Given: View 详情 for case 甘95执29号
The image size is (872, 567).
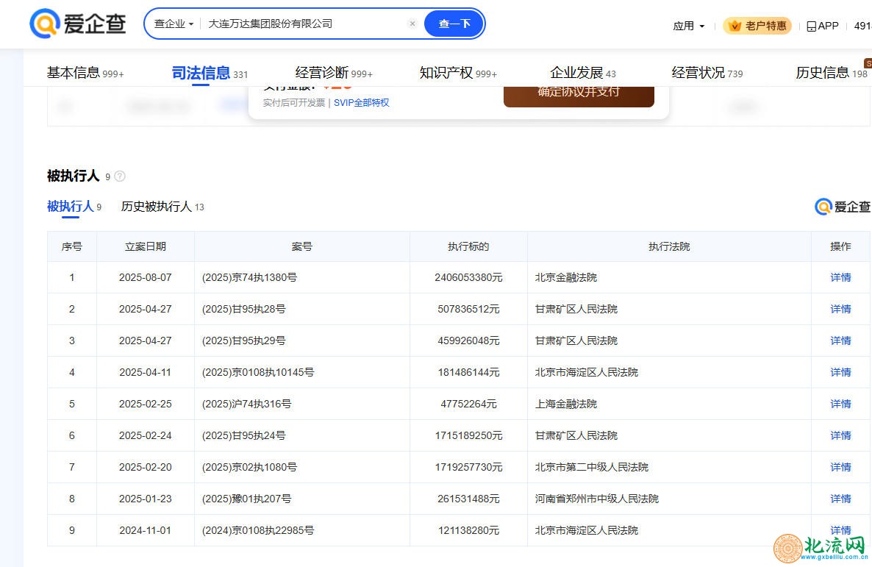Looking at the screenshot, I should click(x=840, y=340).
